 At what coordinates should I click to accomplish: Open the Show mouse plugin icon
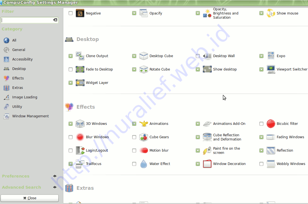click(271, 13)
